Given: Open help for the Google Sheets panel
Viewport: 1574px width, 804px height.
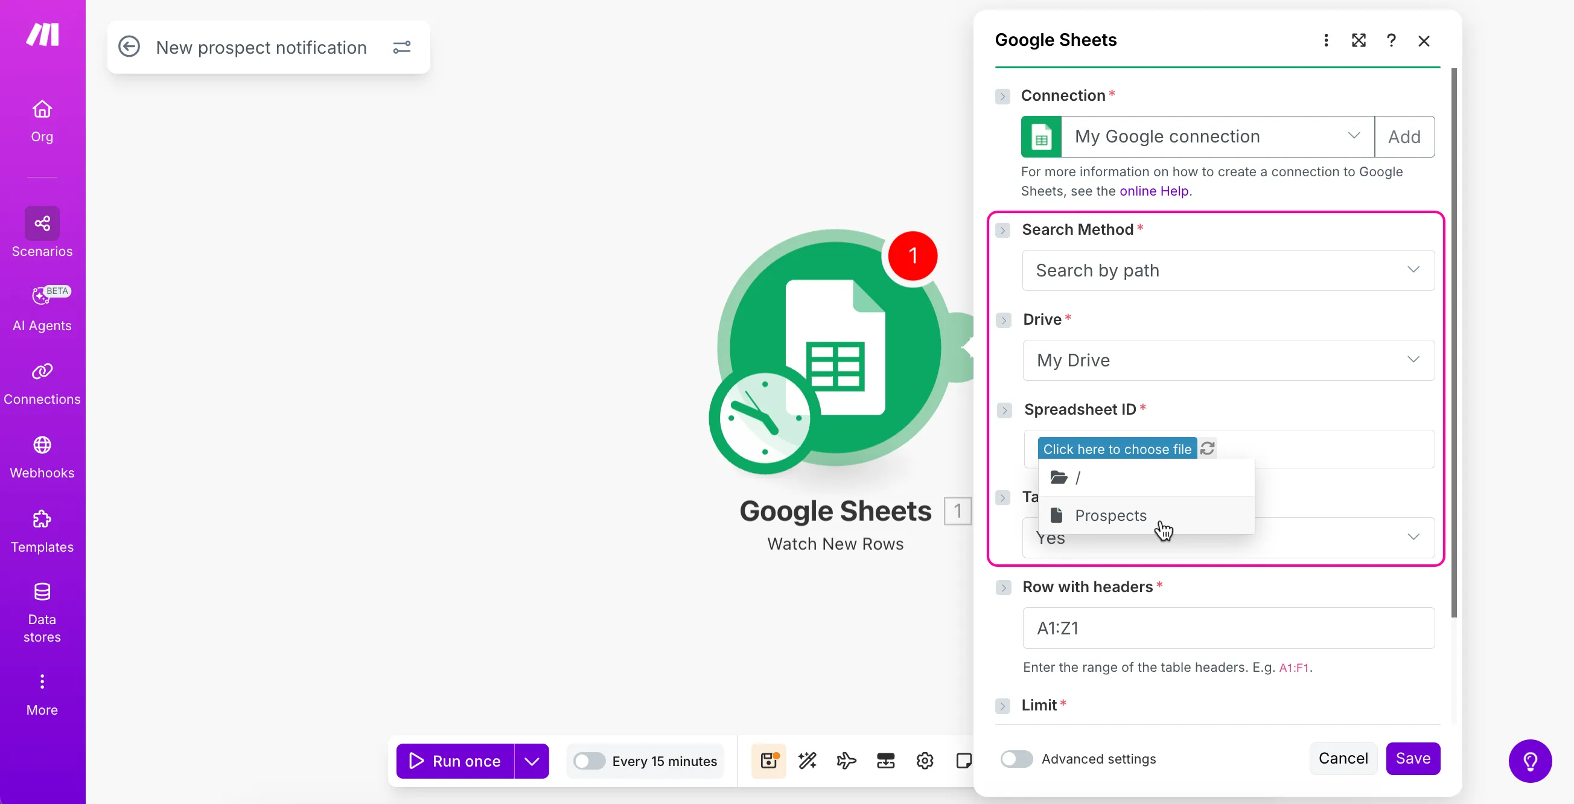Looking at the screenshot, I should coord(1391,40).
